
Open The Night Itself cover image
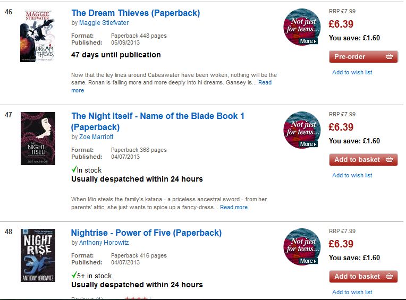[38, 138]
